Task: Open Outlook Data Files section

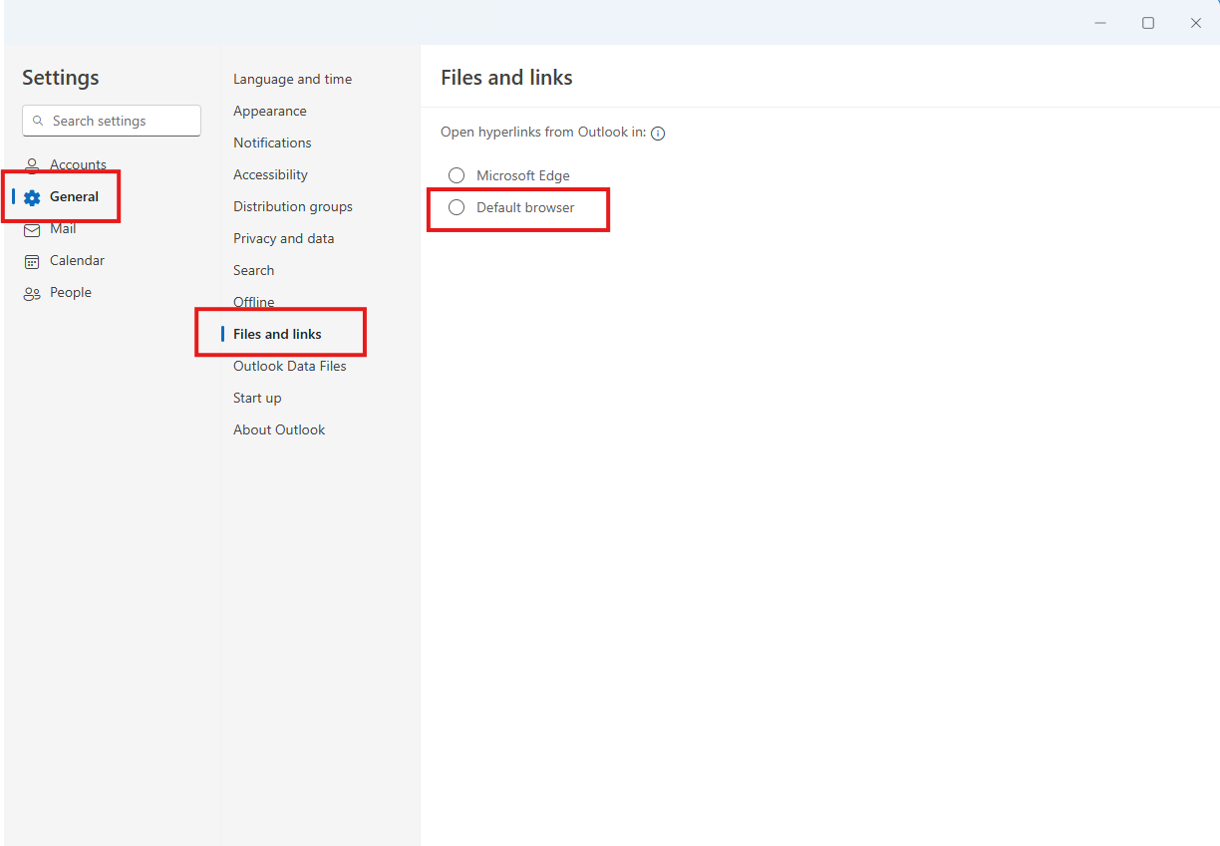Action: 289,366
